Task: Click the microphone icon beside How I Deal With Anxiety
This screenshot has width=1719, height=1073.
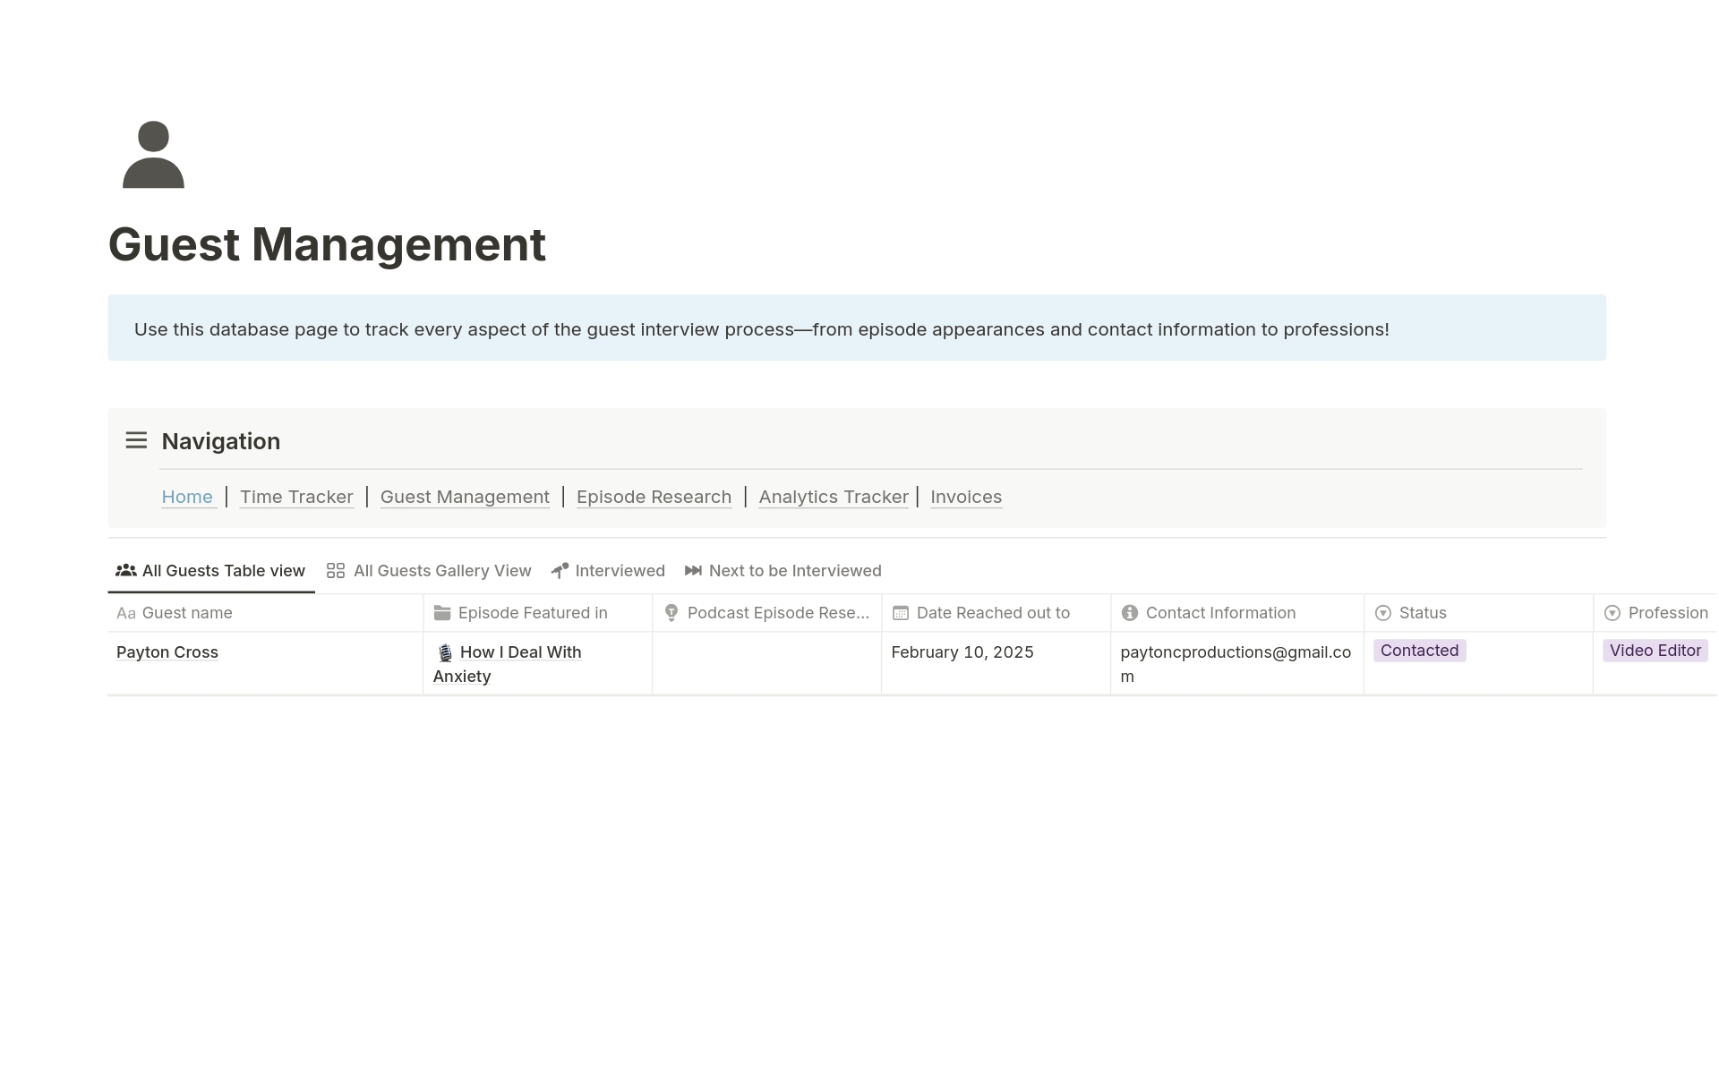Action: tap(445, 653)
